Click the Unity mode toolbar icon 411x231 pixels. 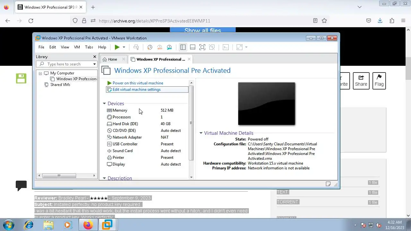pyautogui.click(x=212, y=47)
